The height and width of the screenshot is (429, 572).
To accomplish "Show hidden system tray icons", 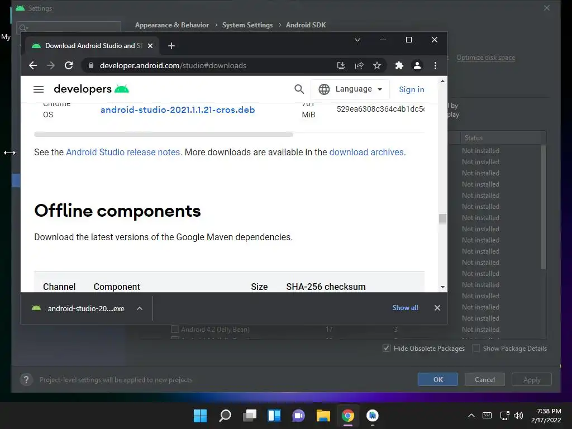I will point(471,416).
